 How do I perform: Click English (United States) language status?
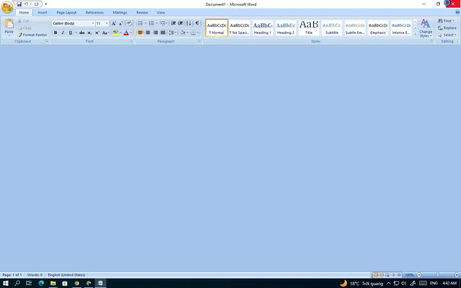point(67,275)
